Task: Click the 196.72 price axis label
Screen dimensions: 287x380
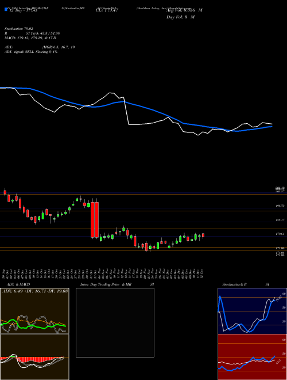Action: (x=280, y=206)
